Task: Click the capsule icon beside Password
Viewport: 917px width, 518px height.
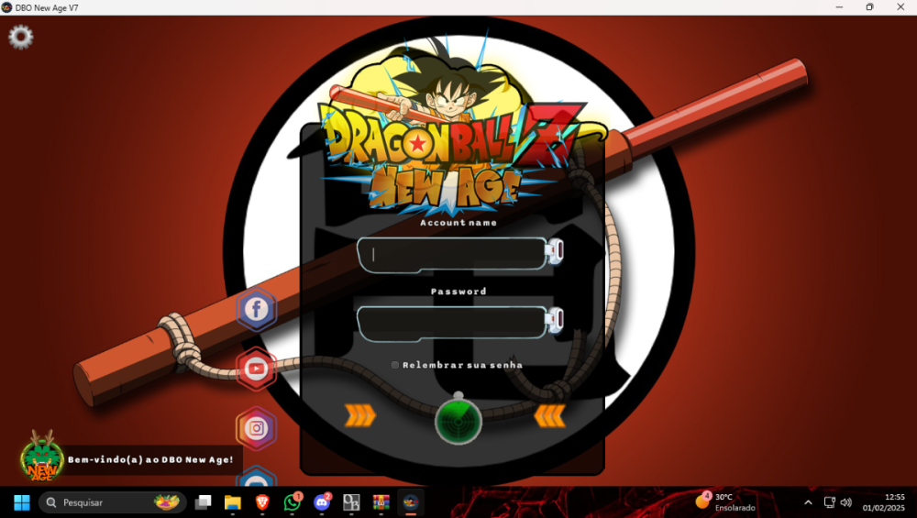Action: pyautogui.click(x=556, y=319)
